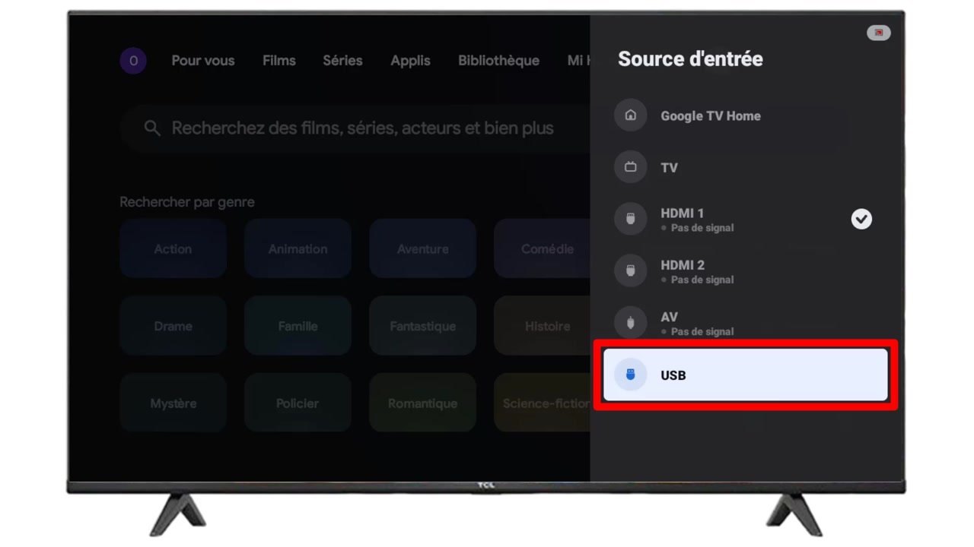Viewport: 974px width, 547px height.
Task: Click the blue USB drive icon
Action: click(630, 375)
